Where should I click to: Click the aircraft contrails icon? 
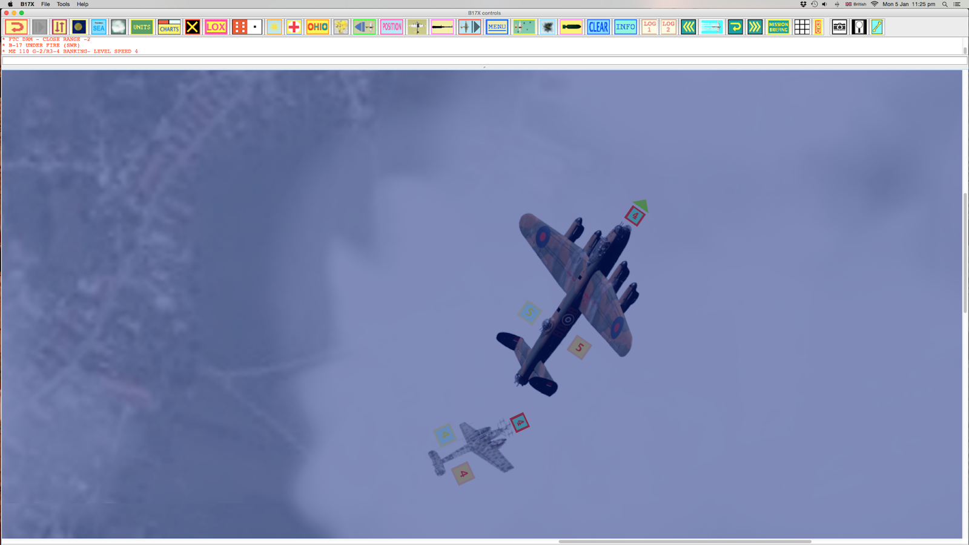click(x=712, y=27)
